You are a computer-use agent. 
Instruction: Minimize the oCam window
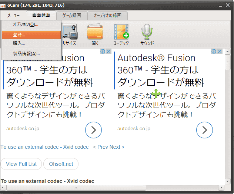point(220,6)
